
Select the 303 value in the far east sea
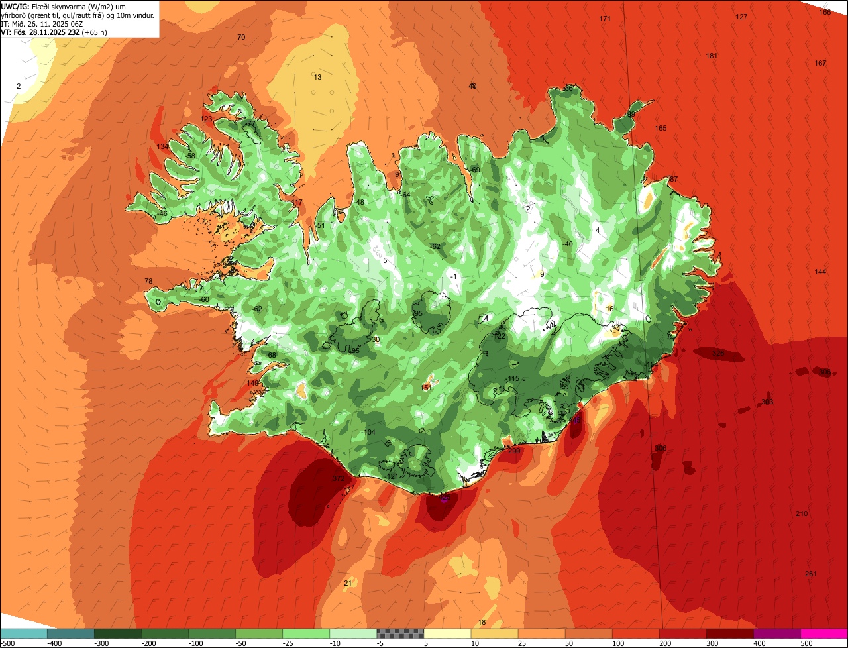pyautogui.click(x=767, y=402)
